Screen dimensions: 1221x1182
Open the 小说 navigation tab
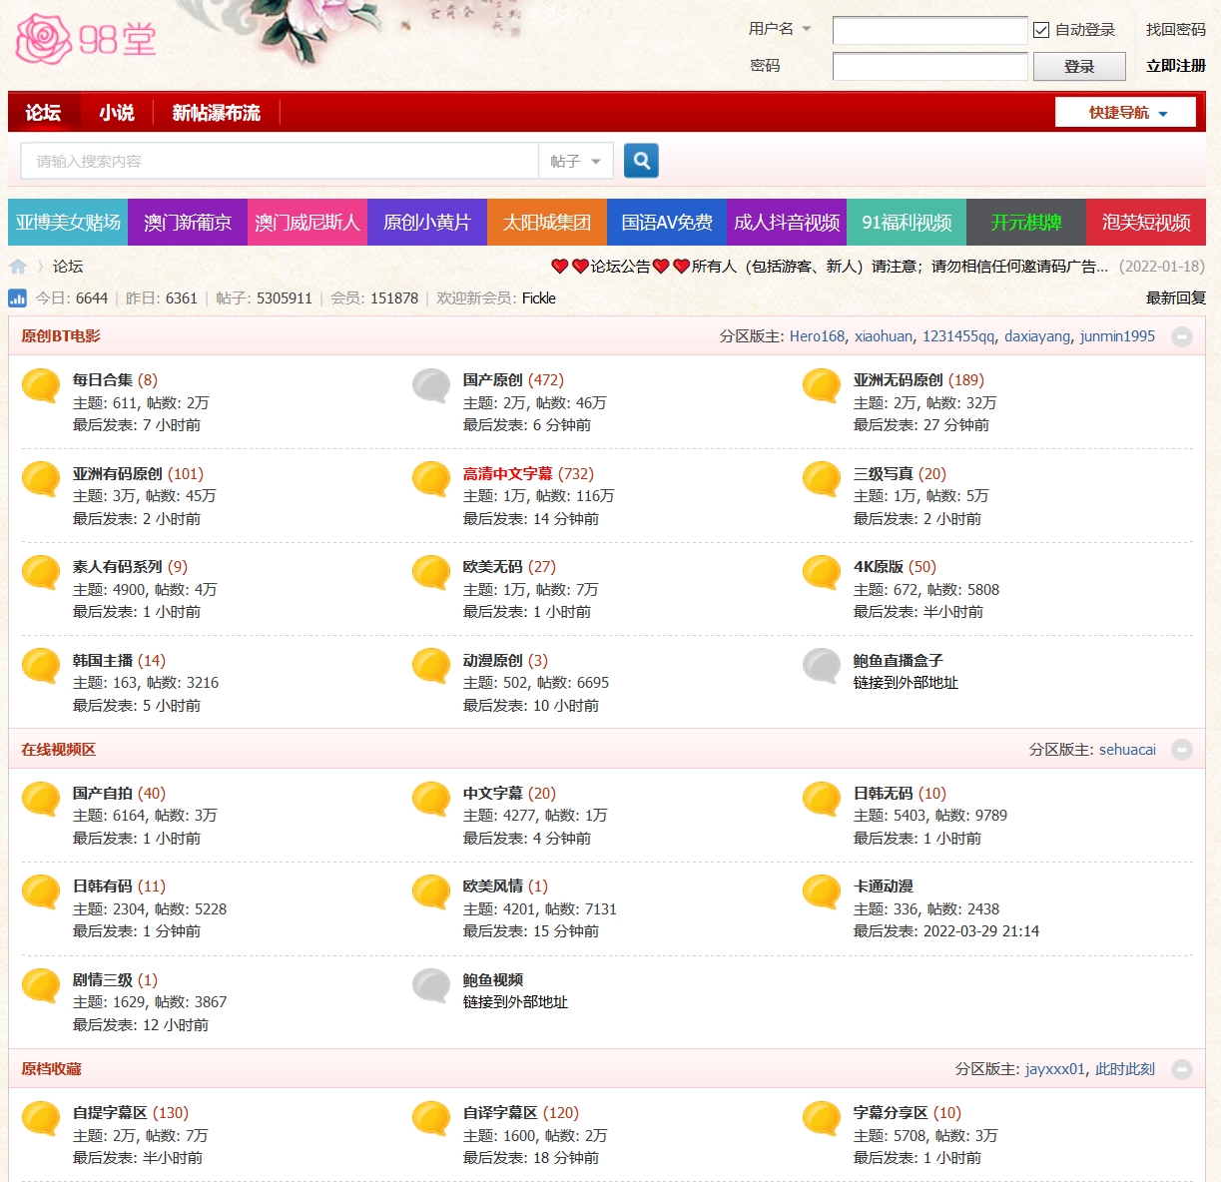[x=117, y=112]
